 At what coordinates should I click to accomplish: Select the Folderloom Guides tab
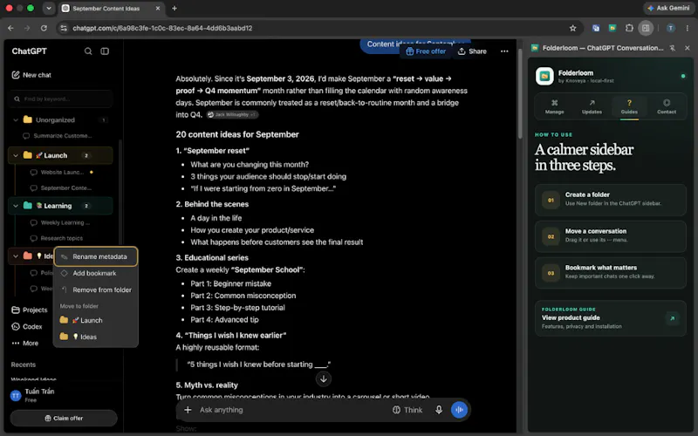tap(629, 106)
